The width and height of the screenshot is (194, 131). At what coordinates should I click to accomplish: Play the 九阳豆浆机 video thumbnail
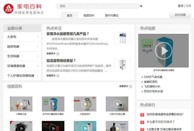tap(85, 104)
